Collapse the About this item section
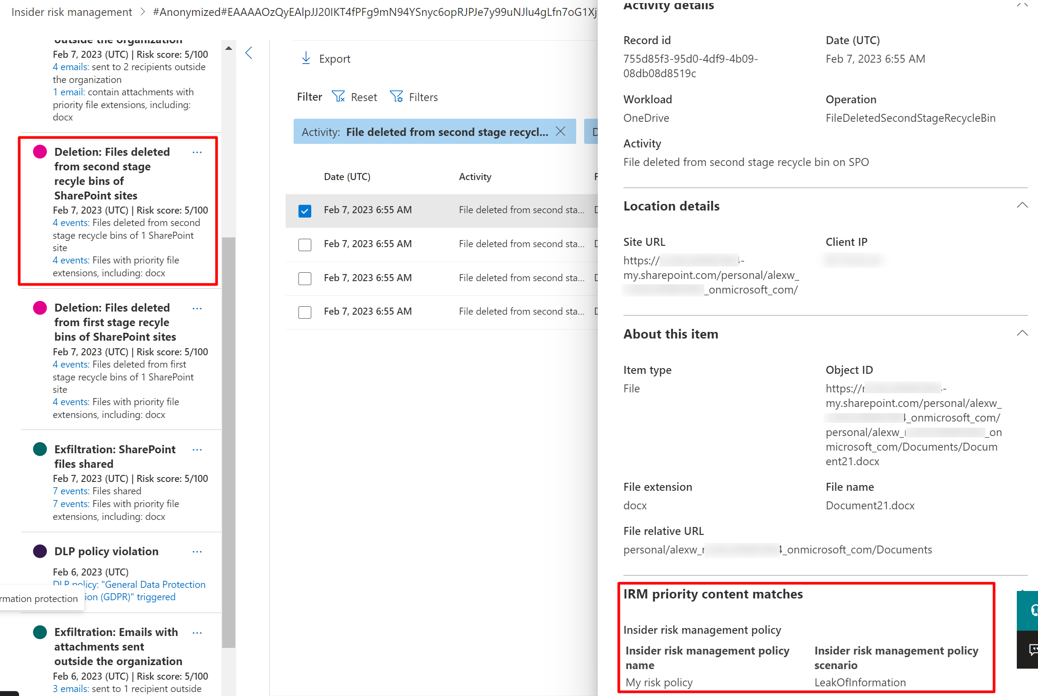 [x=1022, y=333]
